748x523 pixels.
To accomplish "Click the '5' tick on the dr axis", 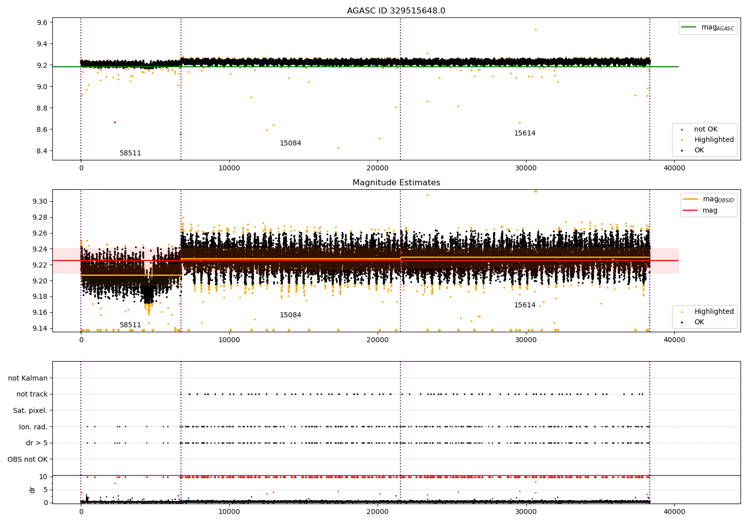I will (45, 490).
